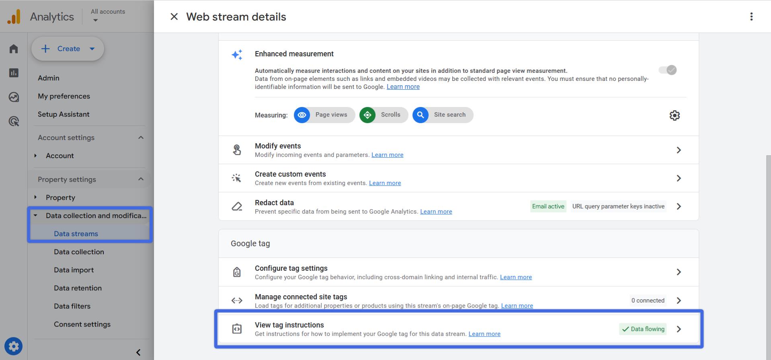Open the Create button dropdown arrow

(92, 49)
